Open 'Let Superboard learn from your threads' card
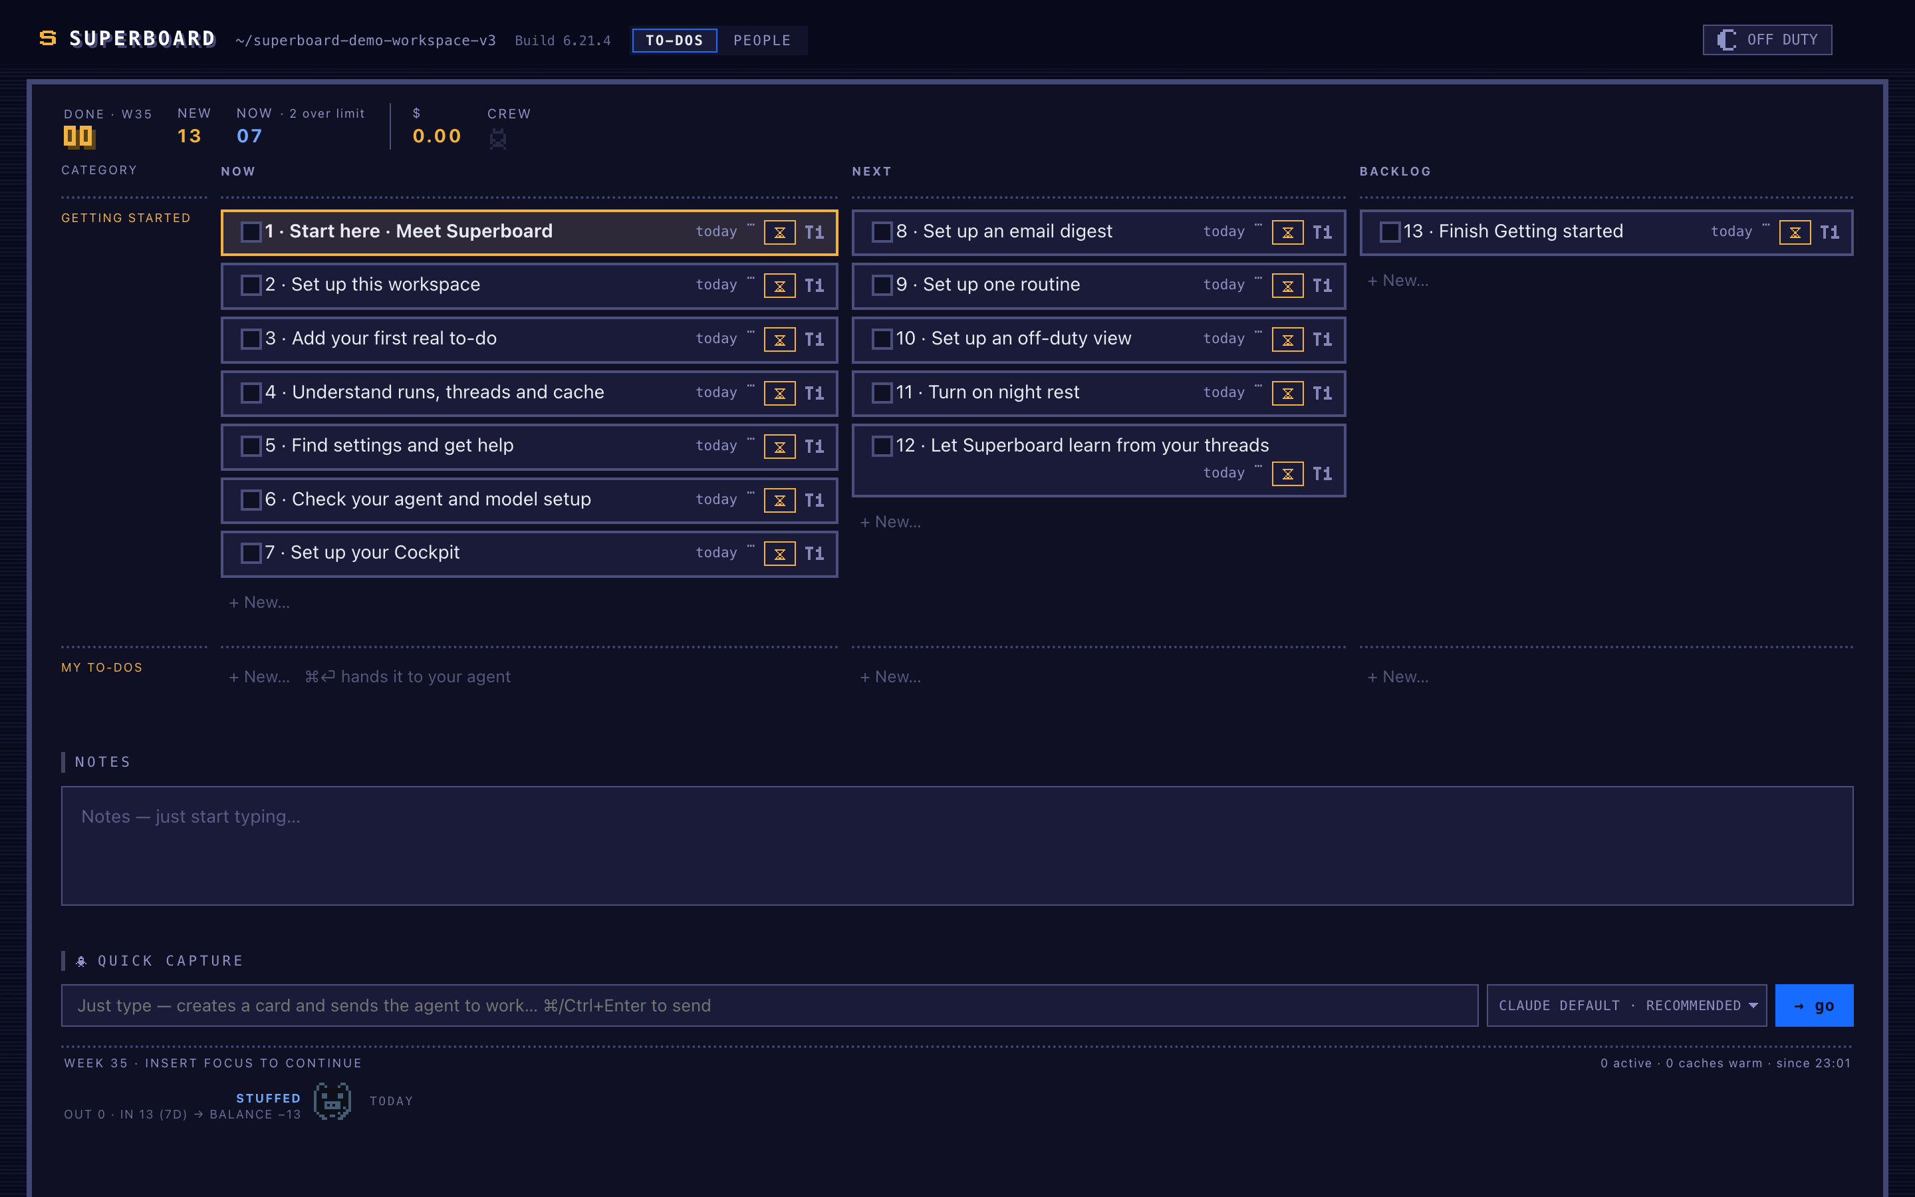 point(1098,460)
